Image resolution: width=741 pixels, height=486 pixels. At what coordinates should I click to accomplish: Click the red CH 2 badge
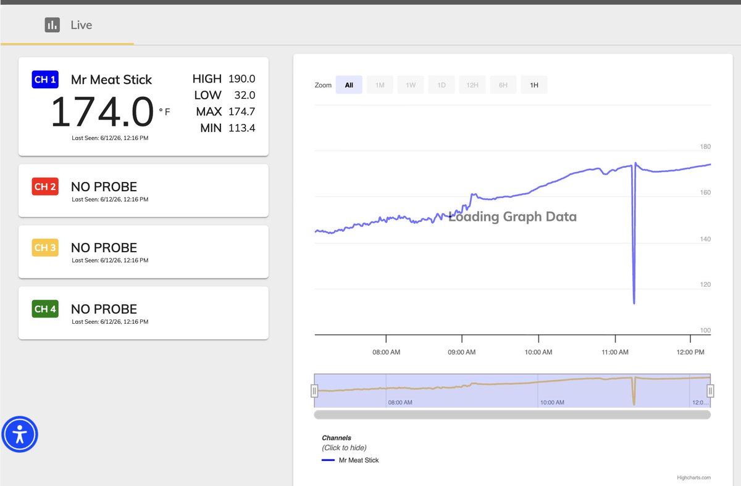[x=45, y=187]
